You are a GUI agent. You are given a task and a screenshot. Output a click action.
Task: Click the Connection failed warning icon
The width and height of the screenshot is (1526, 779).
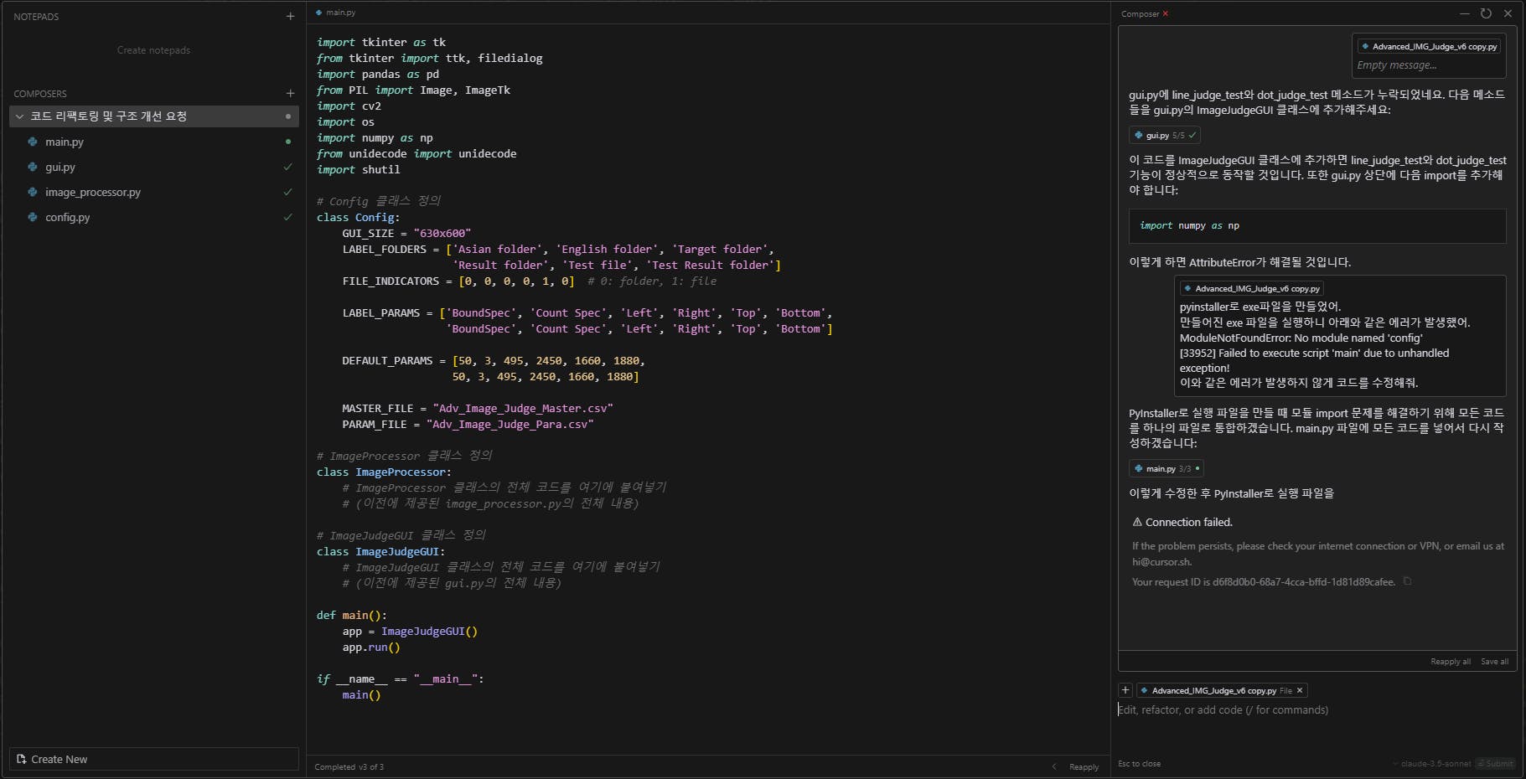1137,522
